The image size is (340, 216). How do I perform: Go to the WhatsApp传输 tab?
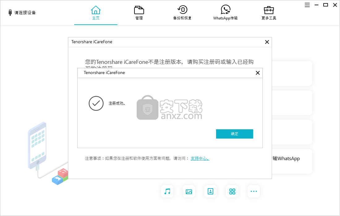coord(226,13)
